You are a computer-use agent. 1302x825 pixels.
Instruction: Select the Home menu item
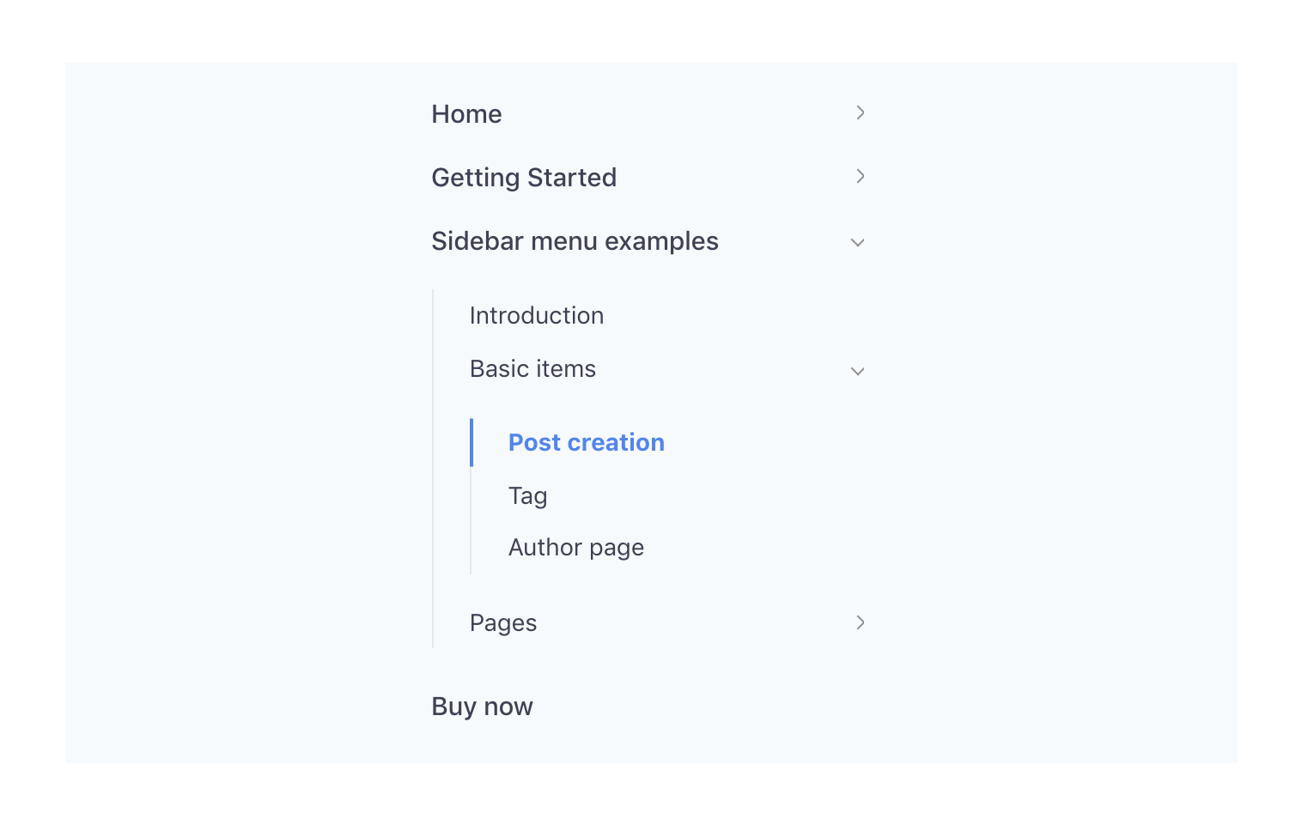[466, 113]
